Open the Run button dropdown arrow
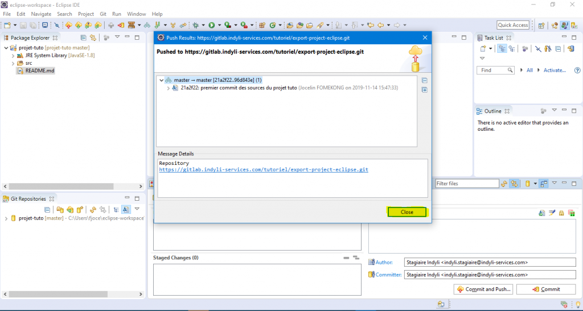The height and width of the screenshot is (311, 583). point(219,25)
